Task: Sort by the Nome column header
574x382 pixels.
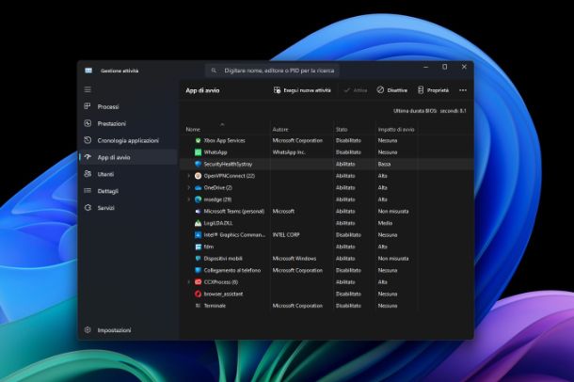Action: point(193,129)
